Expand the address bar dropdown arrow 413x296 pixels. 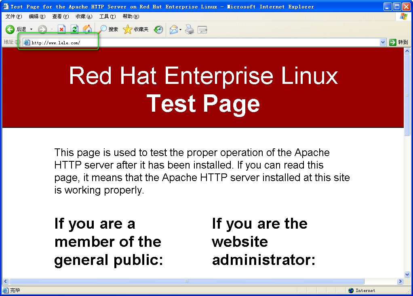tap(383, 42)
